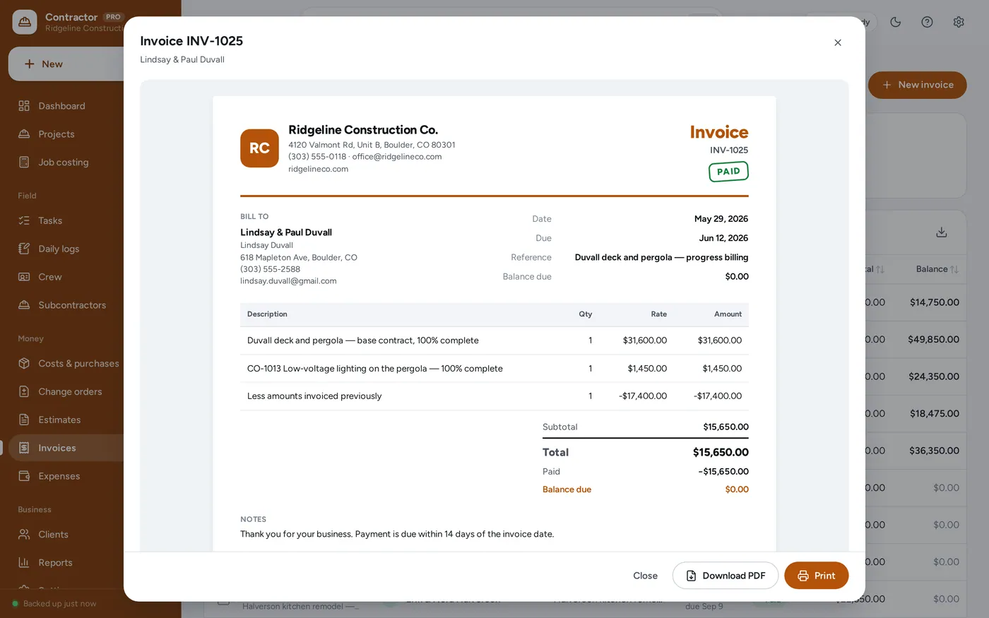This screenshot has width=989, height=618.
Task: Click the Expenses wallet icon
Action: click(x=24, y=476)
